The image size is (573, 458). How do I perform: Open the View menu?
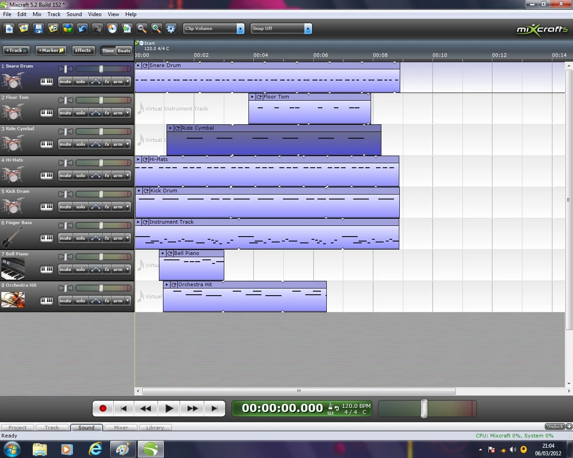point(114,14)
